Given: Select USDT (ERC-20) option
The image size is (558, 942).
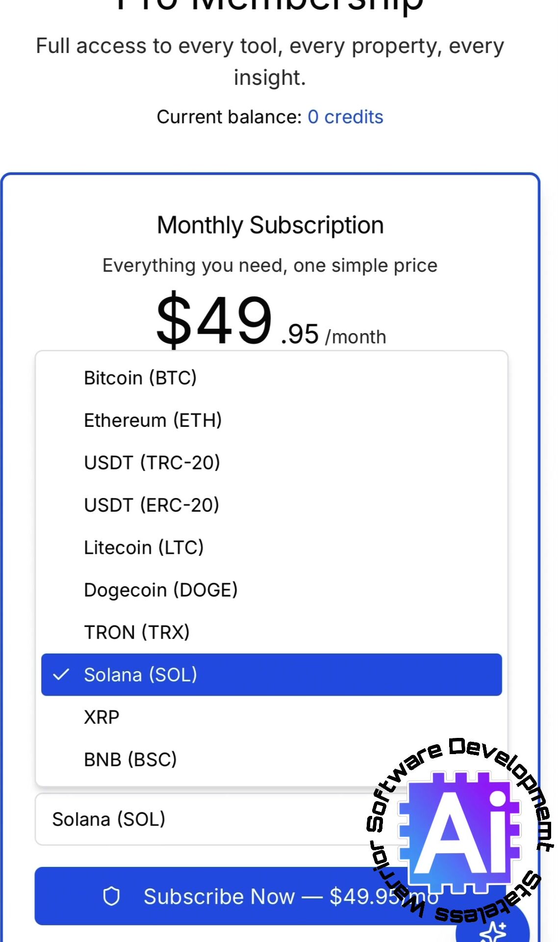Looking at the screenshot, I should (x=152, y=505).
